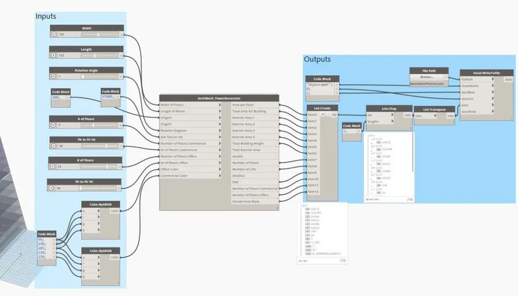
Task: Click the Total Building Height output
Action: coord(255,143)
